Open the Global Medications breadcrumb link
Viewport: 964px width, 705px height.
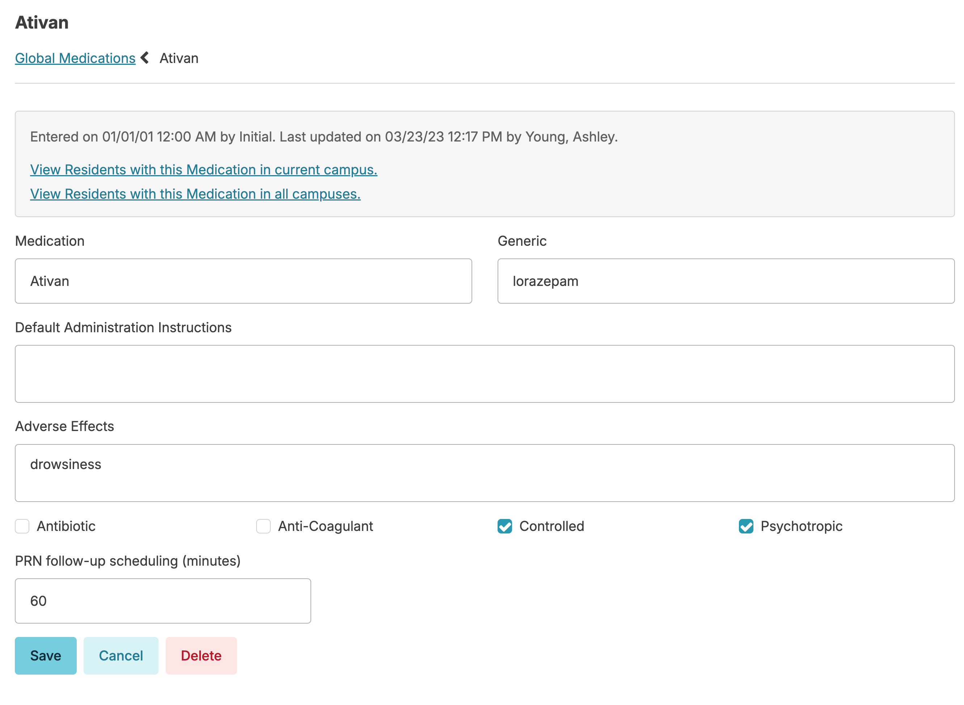75,58
